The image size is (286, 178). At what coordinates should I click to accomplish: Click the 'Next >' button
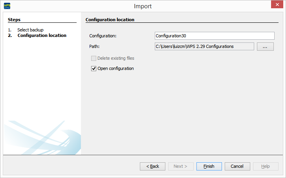point(181,166)
